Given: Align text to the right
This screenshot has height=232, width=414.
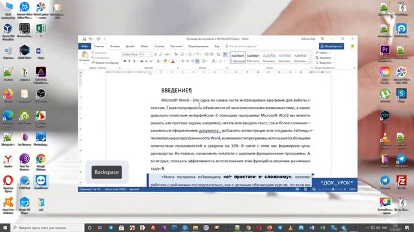Looking at the screenshot, I should coord(192,61).
